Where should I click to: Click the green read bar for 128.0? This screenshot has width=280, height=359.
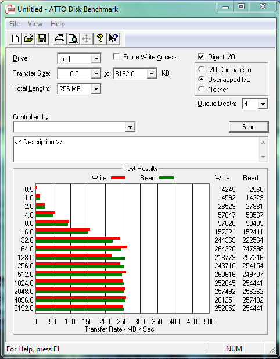(x=80, y=258)
